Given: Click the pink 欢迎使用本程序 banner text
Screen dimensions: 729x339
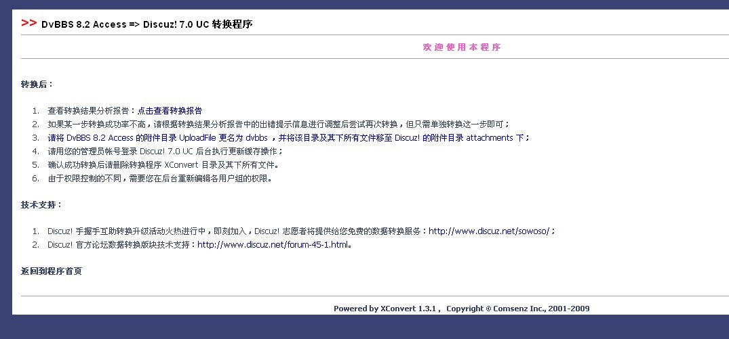Looking at the screenshot, I should 462,47.
